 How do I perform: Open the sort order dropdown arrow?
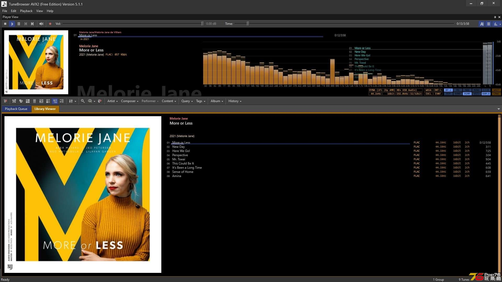(x=75, y=101)
